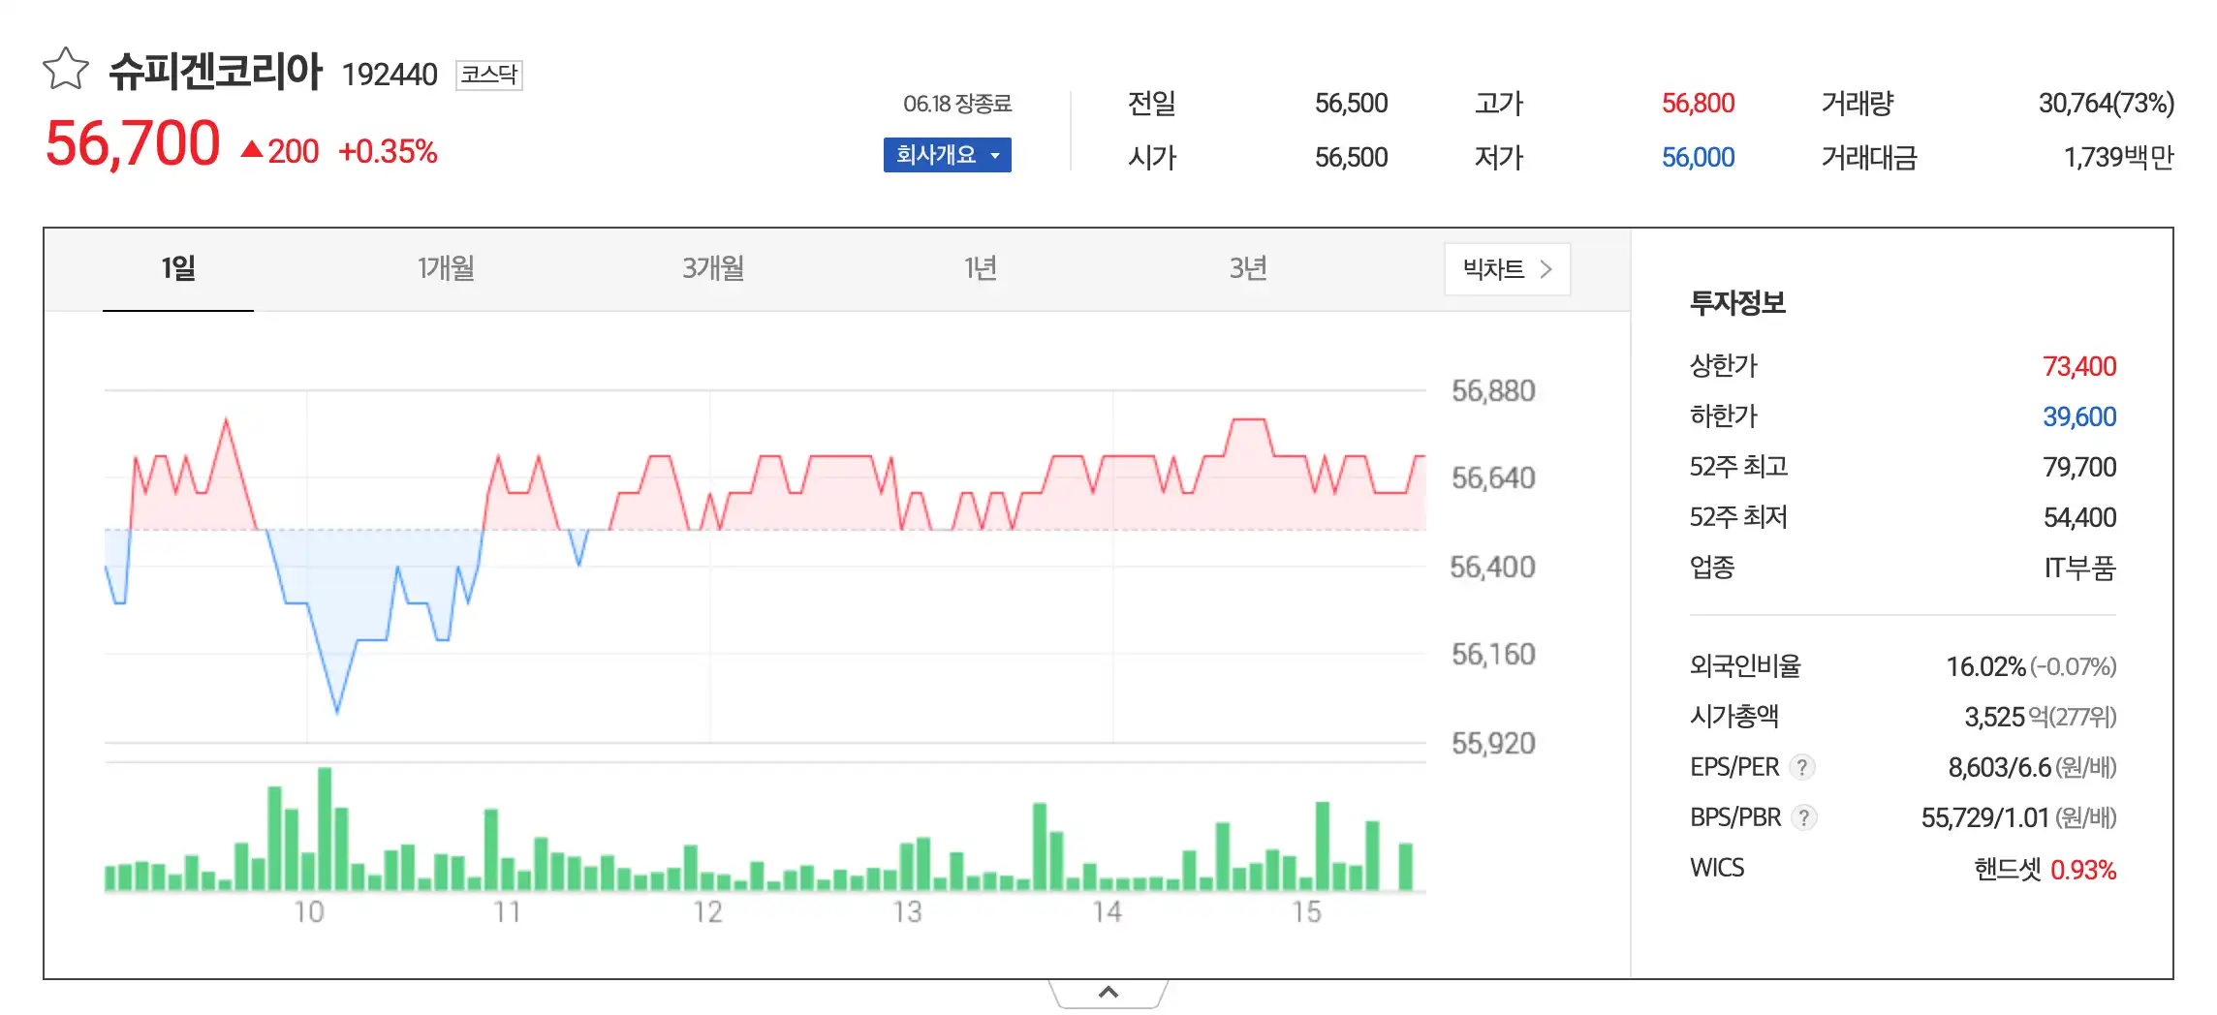Select the 1일 chart tab
This screenshot has width=2217, height=1015.
coord(178,269)
